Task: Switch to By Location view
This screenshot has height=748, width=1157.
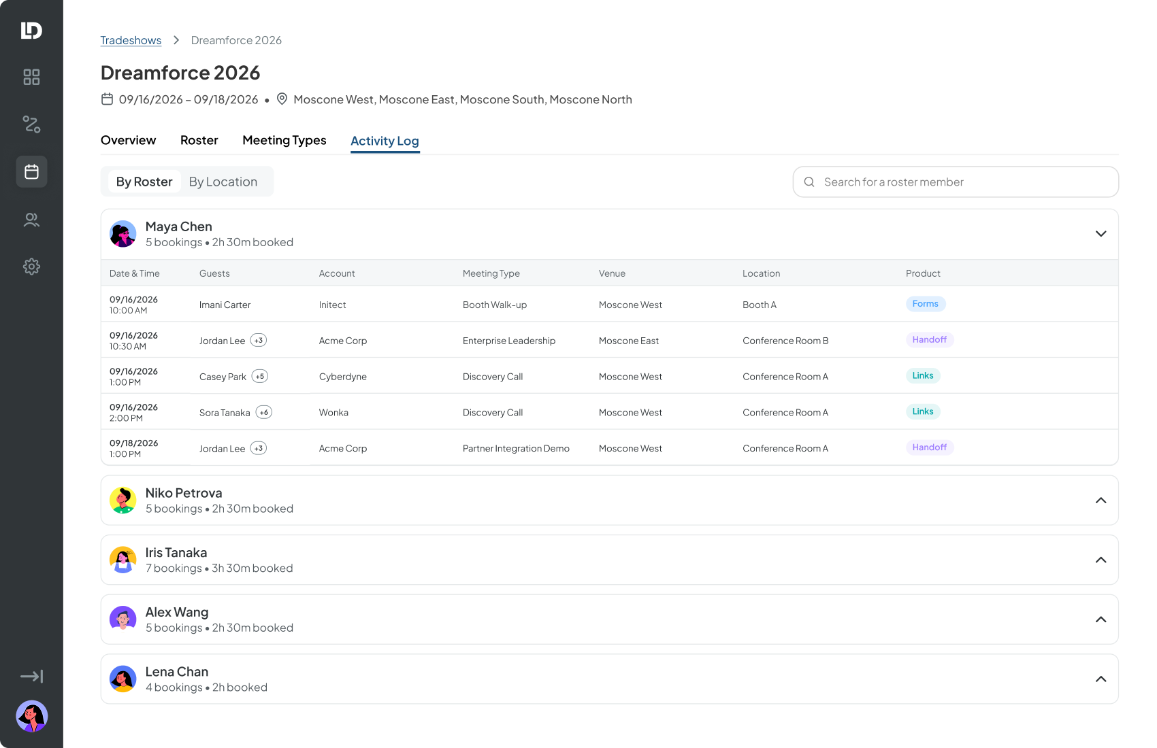Action: point(223,182)
